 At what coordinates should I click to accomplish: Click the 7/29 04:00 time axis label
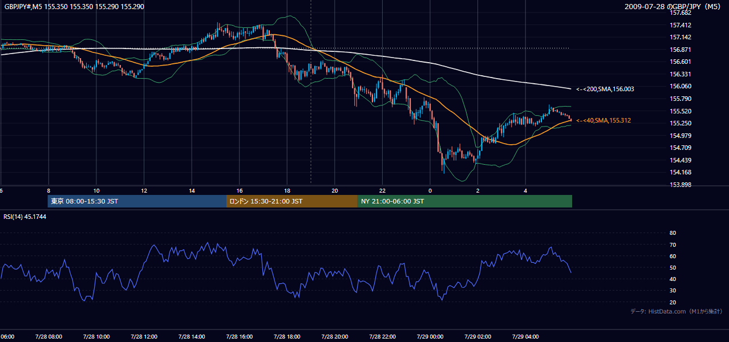(525, 337)
